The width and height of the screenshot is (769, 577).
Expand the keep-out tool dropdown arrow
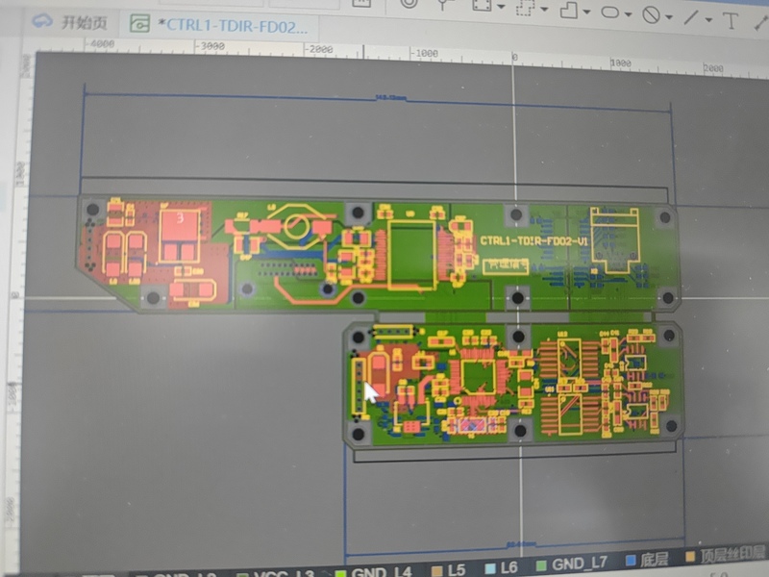coord(669,15)
